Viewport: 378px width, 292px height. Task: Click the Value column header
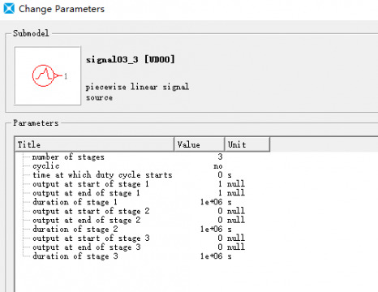200,144
